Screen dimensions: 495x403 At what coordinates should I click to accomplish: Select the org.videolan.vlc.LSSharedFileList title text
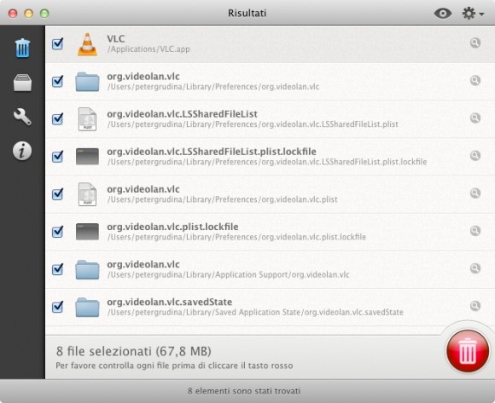click(182, 114)
